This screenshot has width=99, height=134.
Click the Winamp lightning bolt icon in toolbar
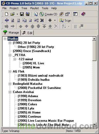(61, 14)
